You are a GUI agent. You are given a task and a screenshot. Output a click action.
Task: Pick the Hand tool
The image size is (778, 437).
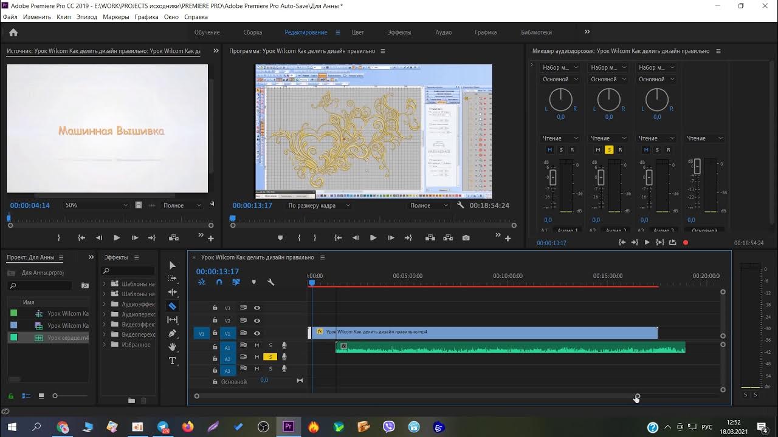172,347
